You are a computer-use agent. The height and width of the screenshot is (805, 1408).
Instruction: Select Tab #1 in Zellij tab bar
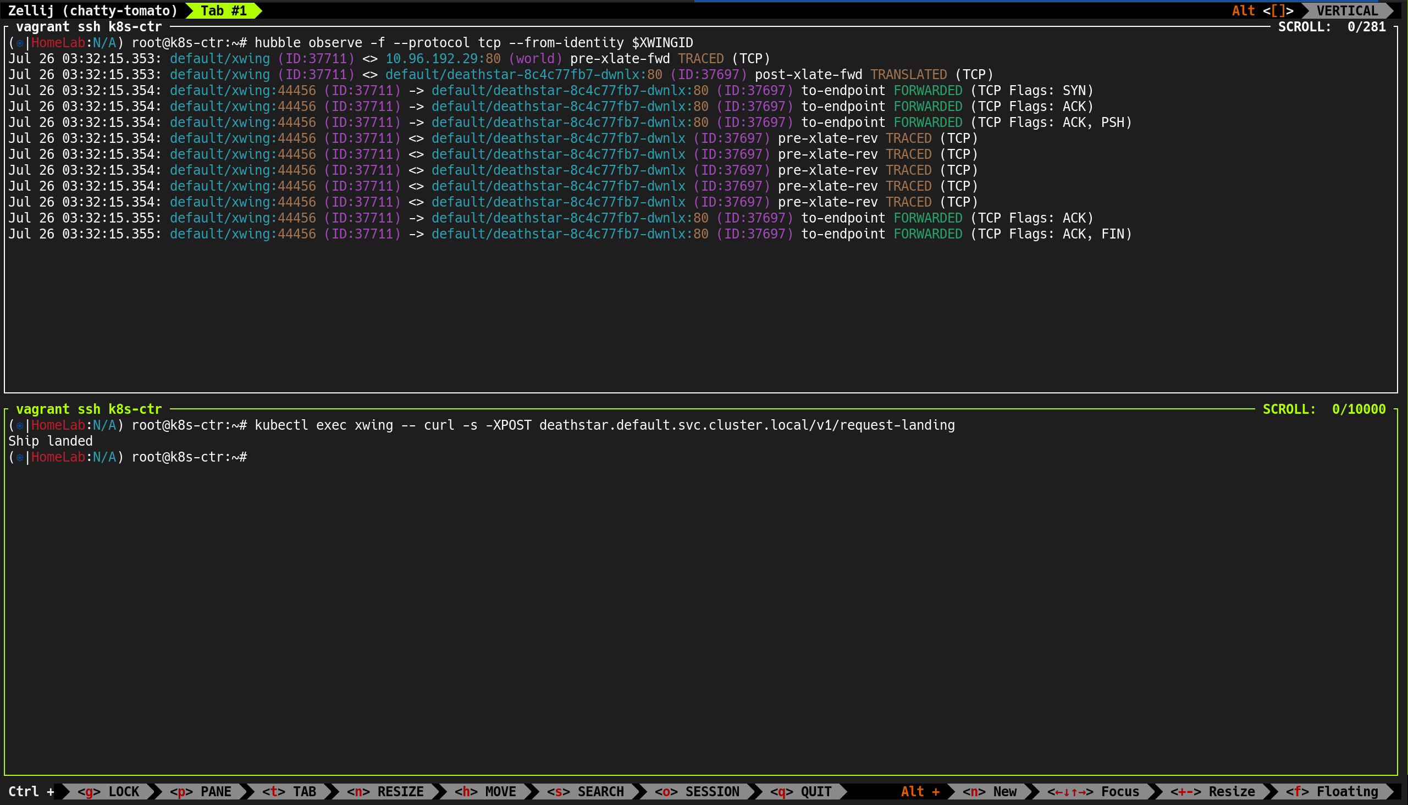(223, 10)
